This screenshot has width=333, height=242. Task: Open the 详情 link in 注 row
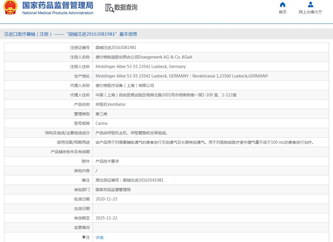point(99,238)
